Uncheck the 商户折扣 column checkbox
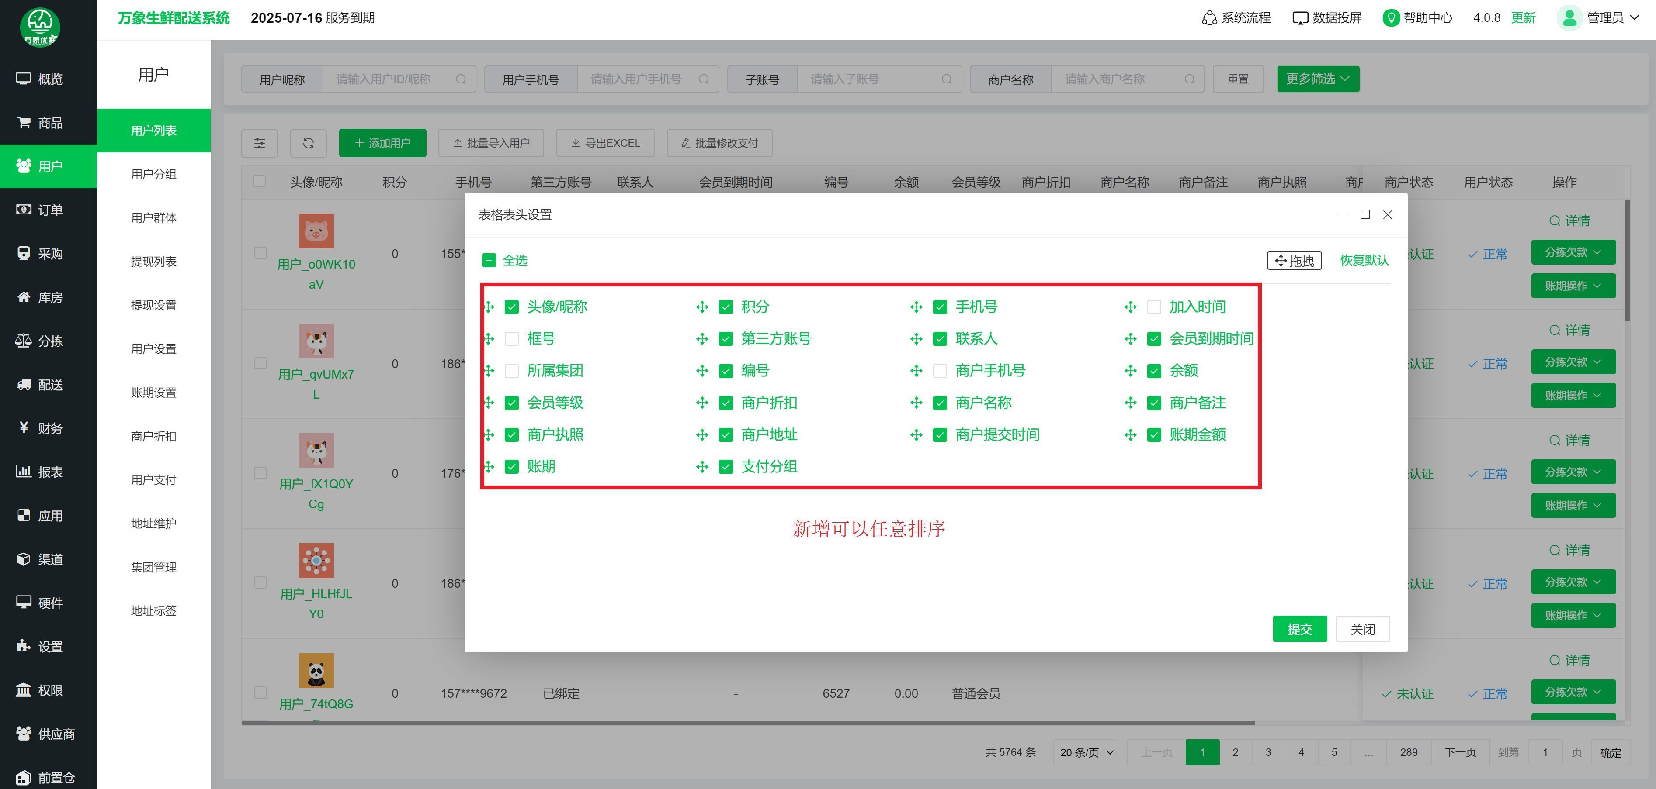This screenshot has height=789, width=1656. pyautogui.click(x=726, y=403)
